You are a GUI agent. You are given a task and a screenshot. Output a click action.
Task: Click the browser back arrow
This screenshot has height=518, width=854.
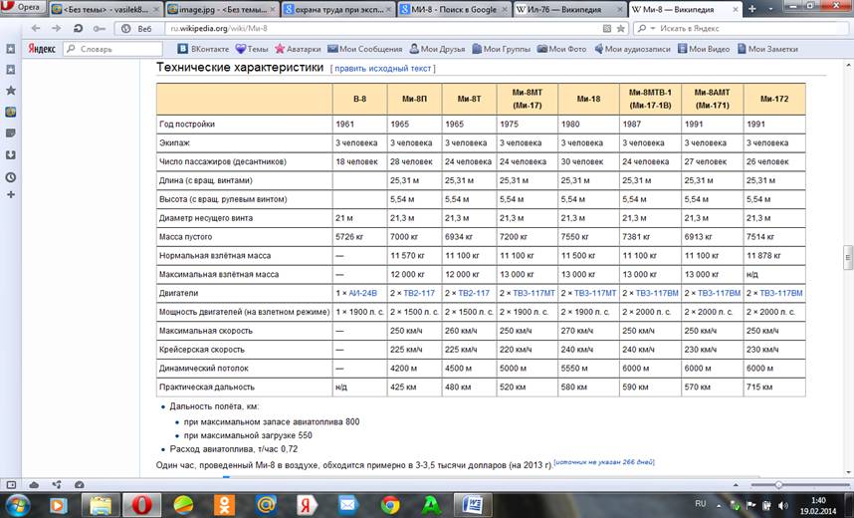(33, 29)
